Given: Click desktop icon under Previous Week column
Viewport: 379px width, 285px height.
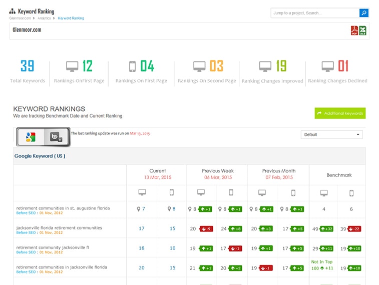Looking at the screenshot, I should 201,192.
